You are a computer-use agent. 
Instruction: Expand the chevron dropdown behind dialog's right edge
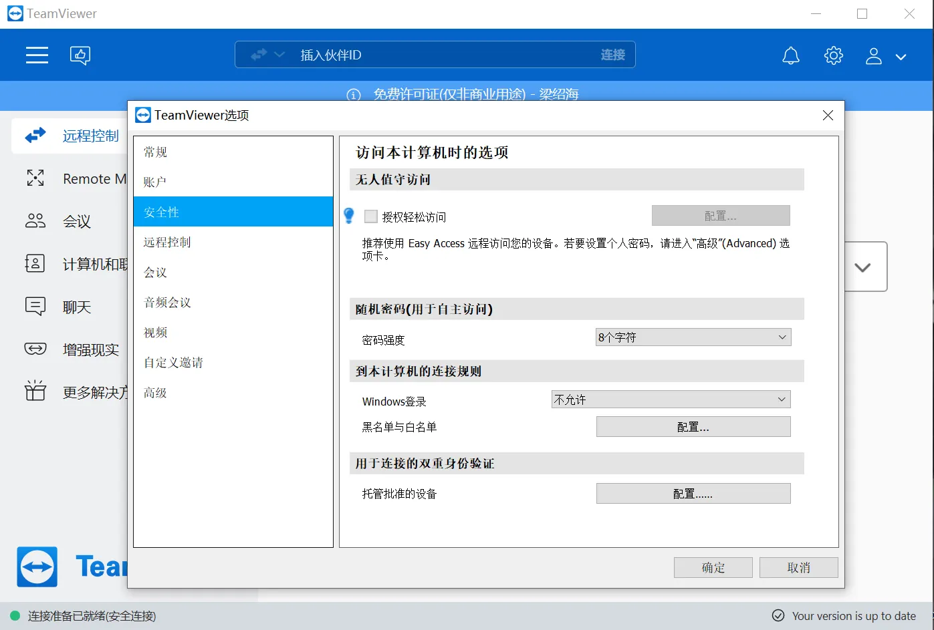point(863,267)
